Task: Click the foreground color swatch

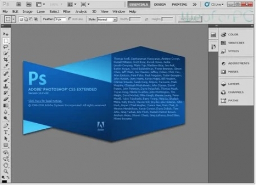Action: click(x=4, y=181)
